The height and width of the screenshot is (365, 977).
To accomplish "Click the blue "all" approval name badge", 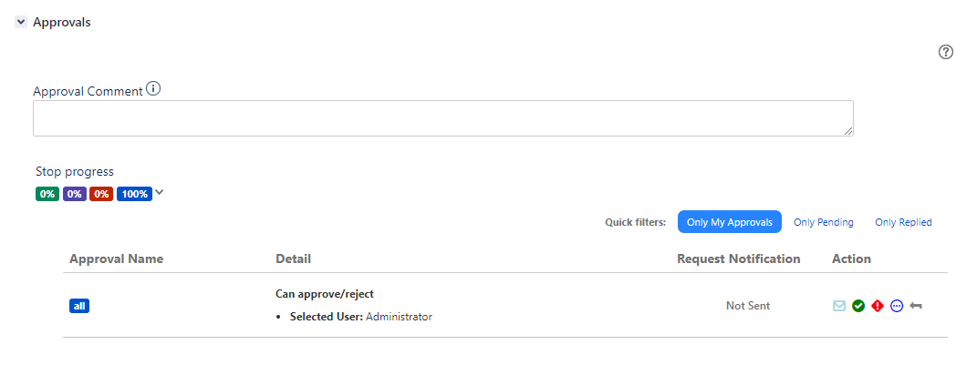I will 79,306.
